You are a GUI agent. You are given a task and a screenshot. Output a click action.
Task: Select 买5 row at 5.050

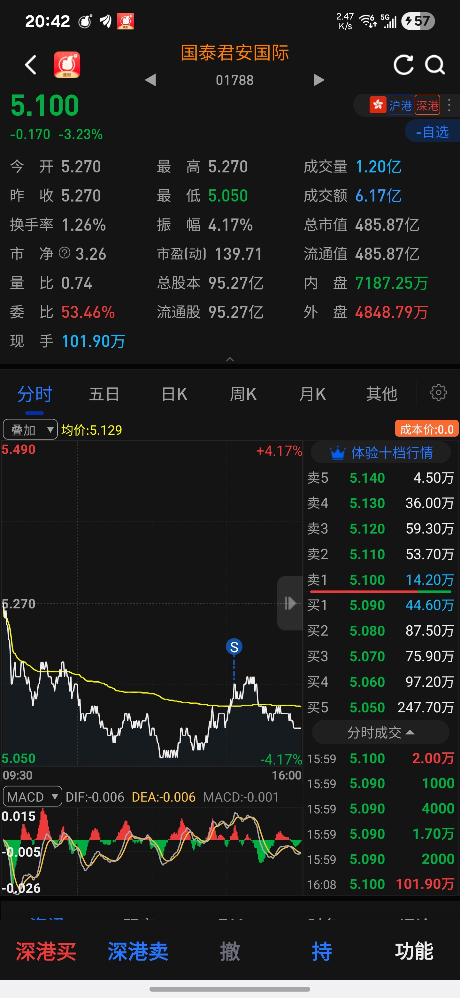tap(381, 708)
